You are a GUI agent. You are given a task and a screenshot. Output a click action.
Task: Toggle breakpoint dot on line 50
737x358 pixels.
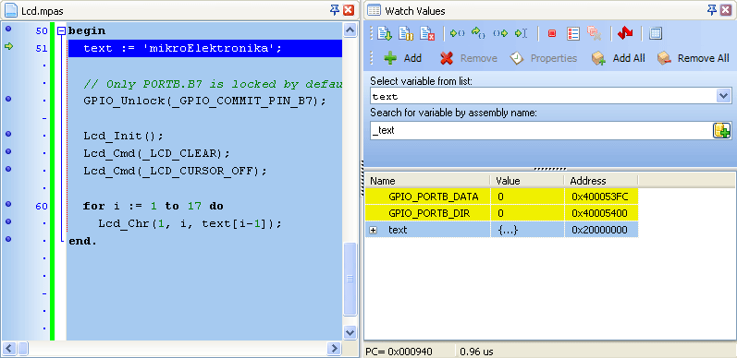point(8,30)
